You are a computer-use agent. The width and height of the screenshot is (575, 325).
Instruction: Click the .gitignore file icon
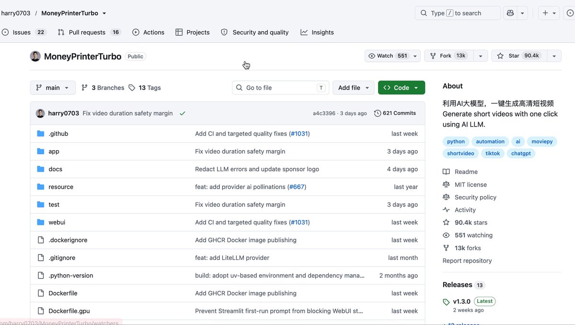pos(41,258)
